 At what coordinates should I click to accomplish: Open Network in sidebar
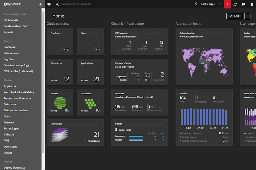point(9,122)
